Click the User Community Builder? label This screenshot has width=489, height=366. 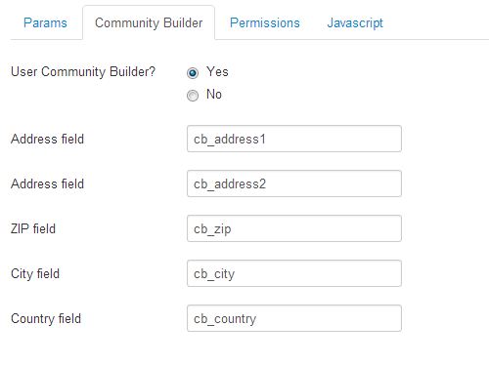click(x=83, y=72)
